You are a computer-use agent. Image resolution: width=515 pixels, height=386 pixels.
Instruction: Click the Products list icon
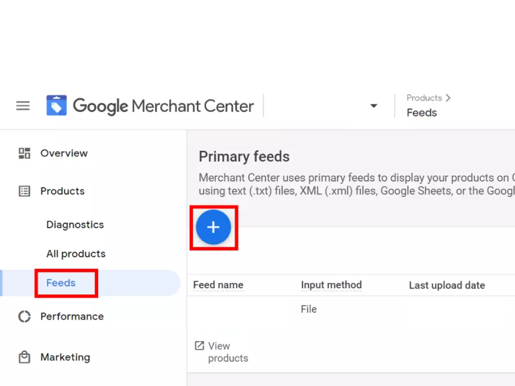[24, 191]
